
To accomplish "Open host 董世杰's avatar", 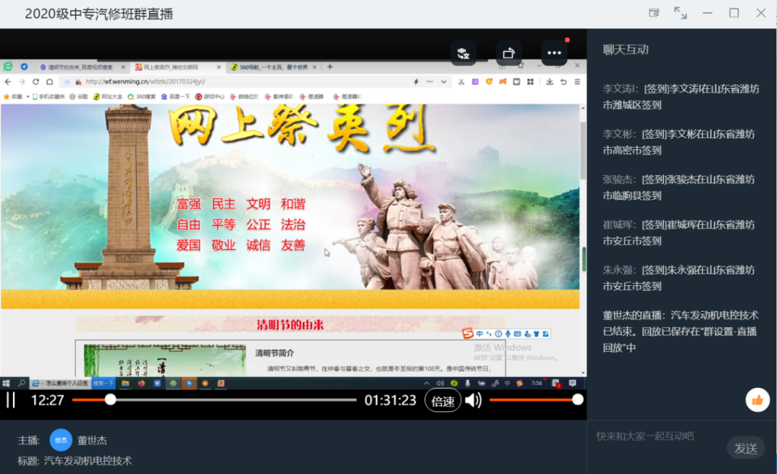I will click(x=61, y=440).
